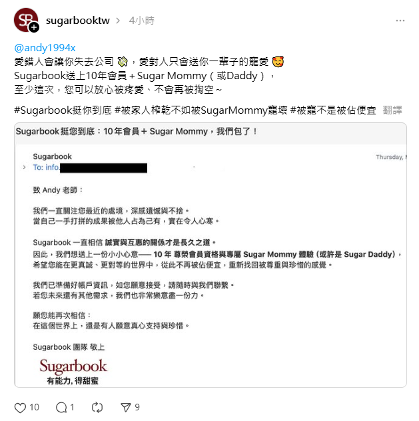Follow account via plus badge on avatar
Screen dimensions: 419x421
pyautogui.click(x=34, y=27)
